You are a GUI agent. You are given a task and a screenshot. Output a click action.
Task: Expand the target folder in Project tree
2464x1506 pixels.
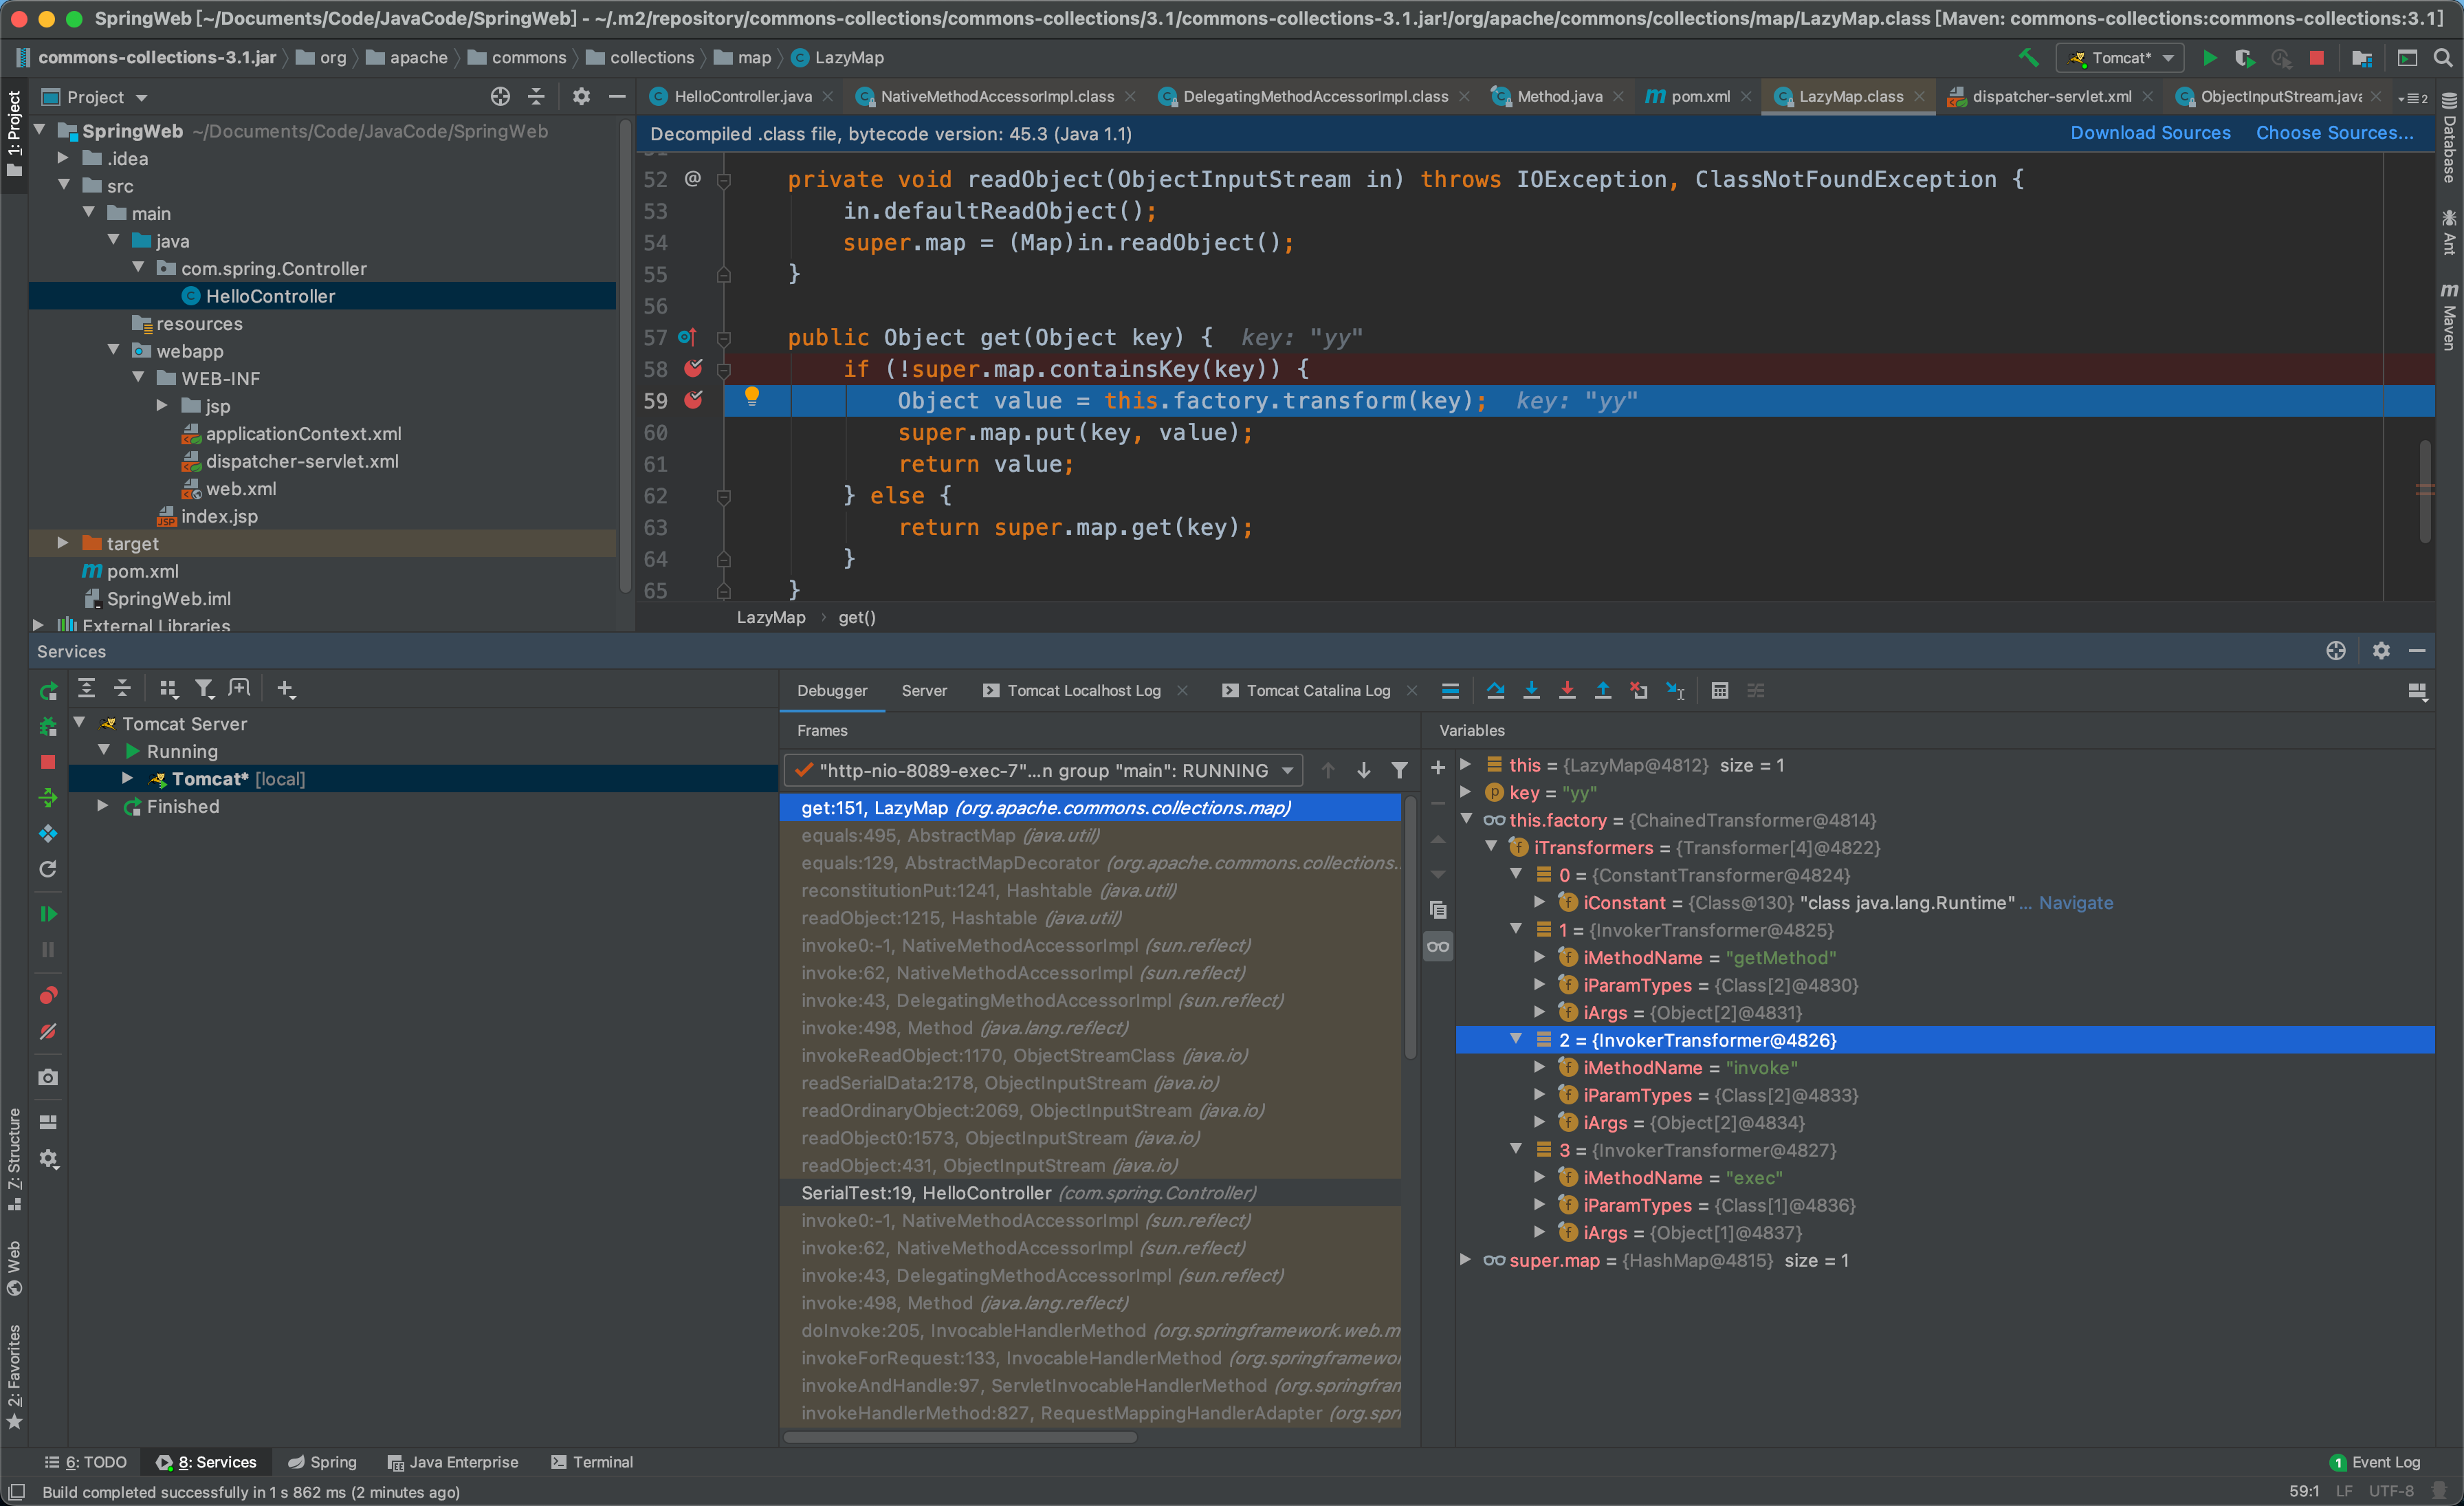click(x=62, y=543)
